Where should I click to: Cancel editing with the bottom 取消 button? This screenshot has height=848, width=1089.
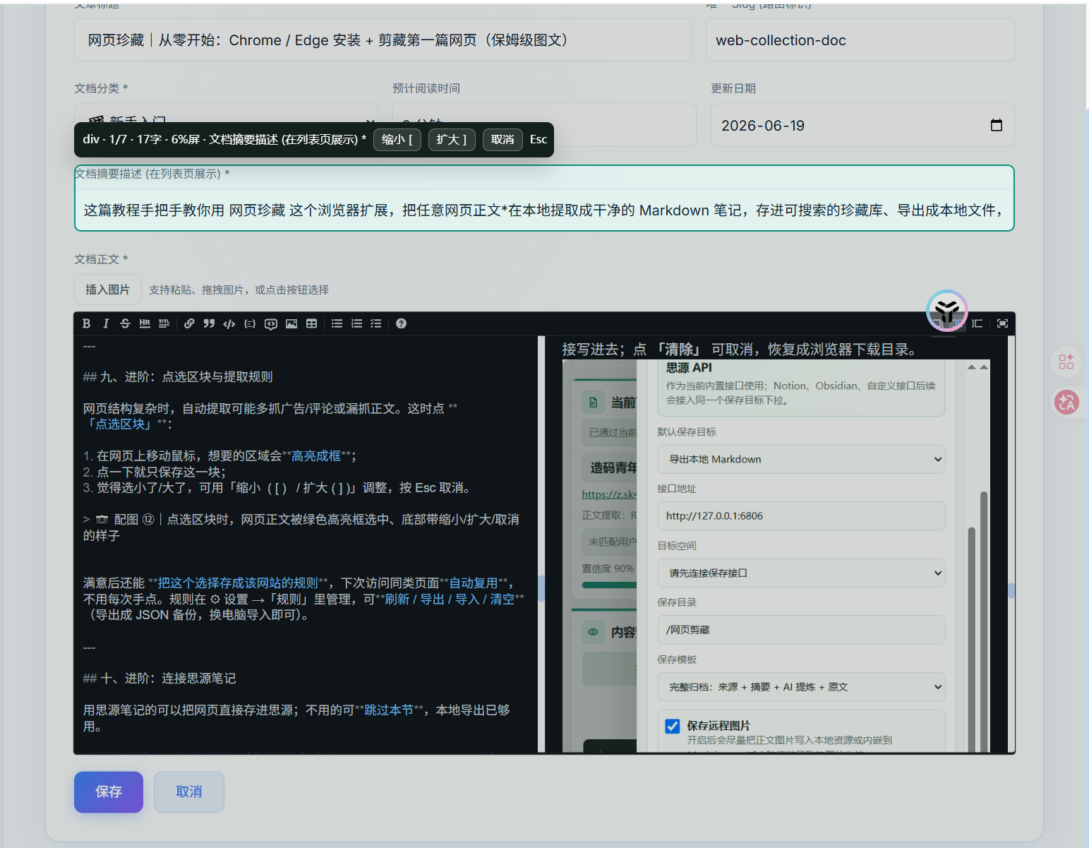(189, 792)
